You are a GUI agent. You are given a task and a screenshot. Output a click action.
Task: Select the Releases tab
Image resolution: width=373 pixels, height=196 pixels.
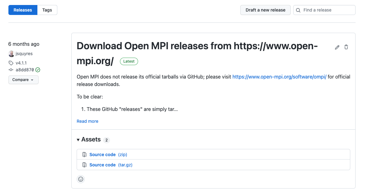22,10
